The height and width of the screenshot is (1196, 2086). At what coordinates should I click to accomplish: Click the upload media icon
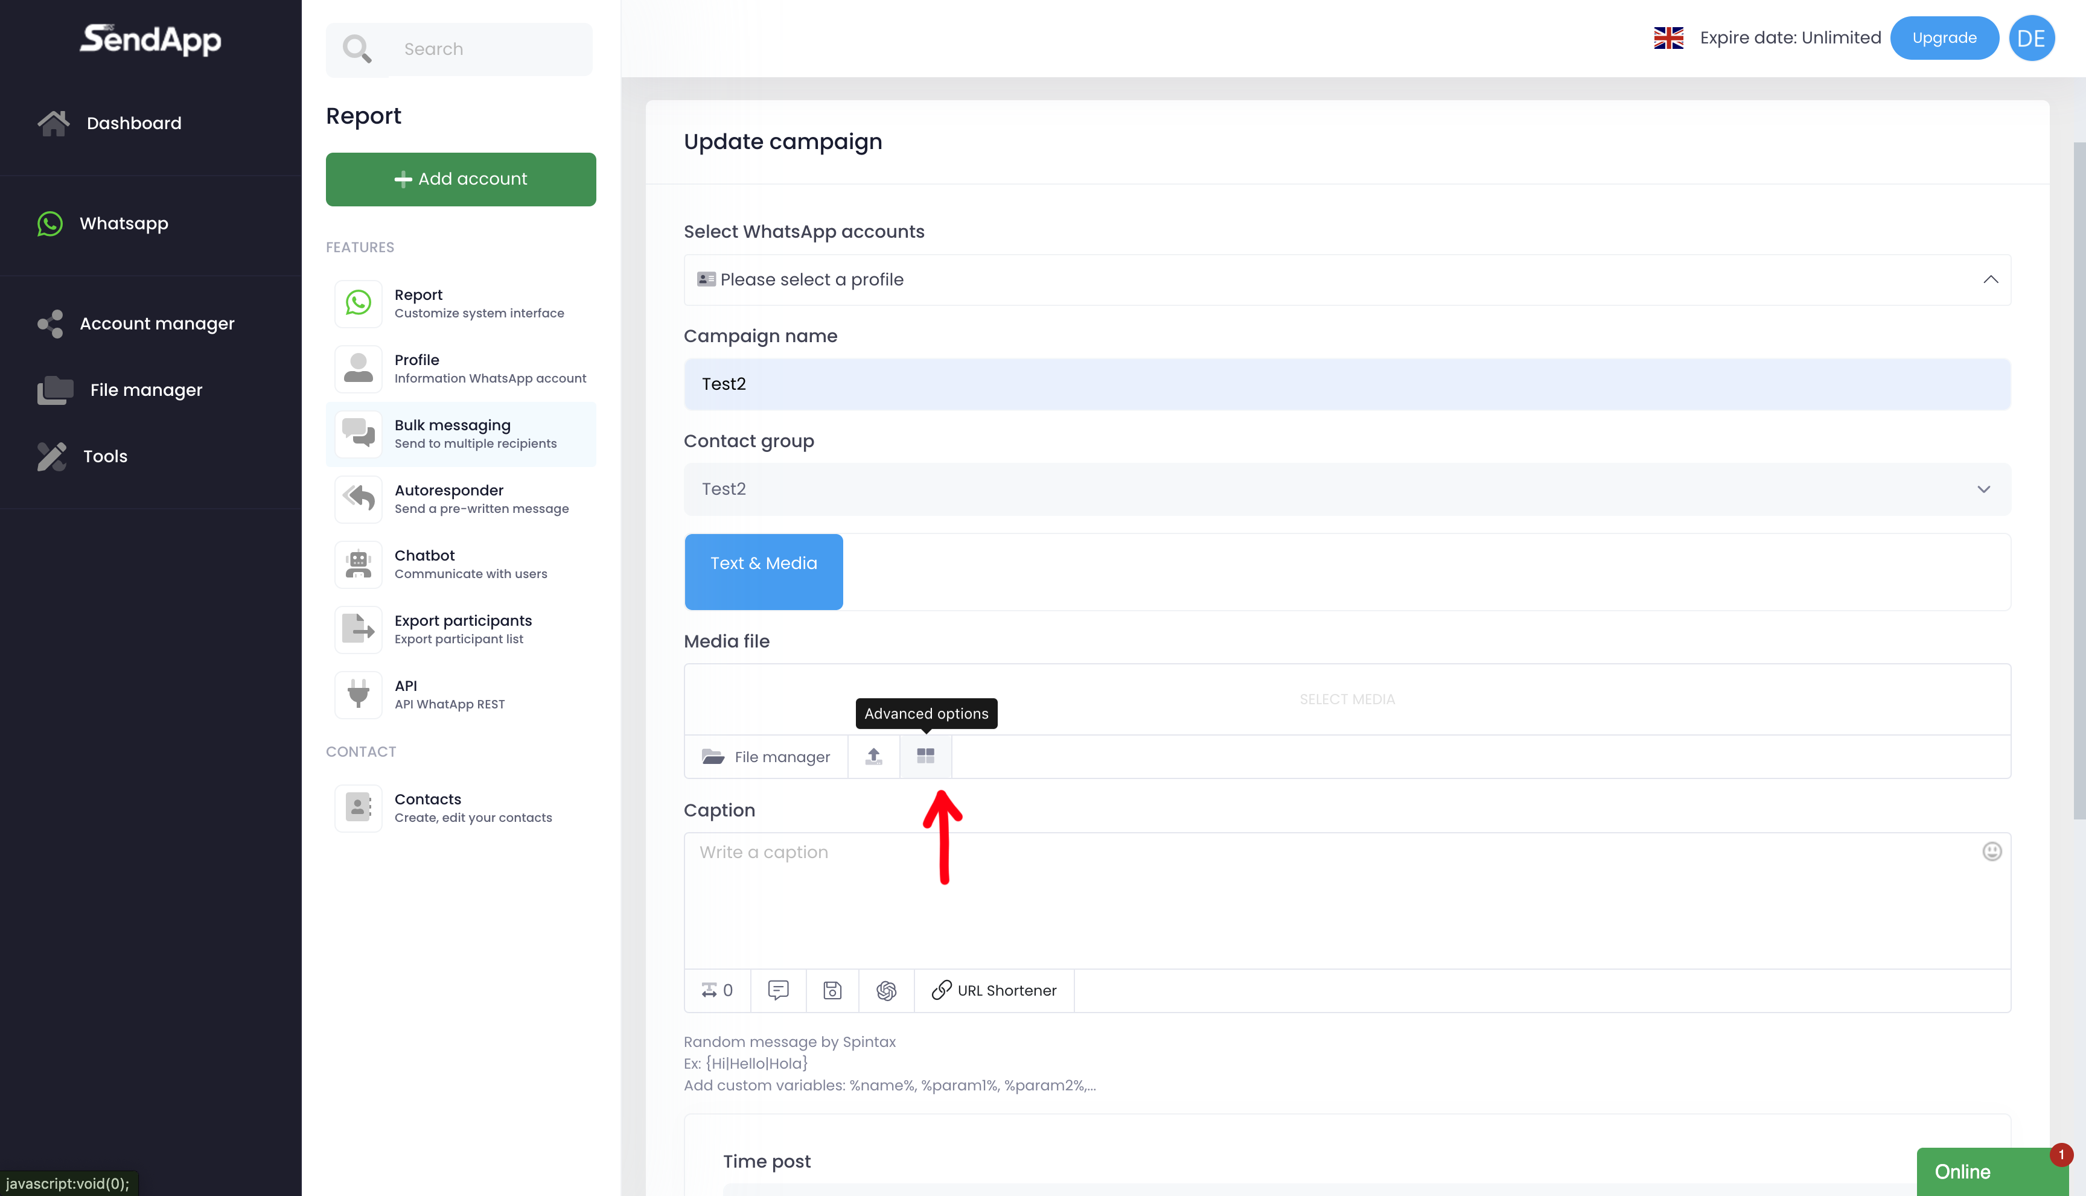[873, 755]
